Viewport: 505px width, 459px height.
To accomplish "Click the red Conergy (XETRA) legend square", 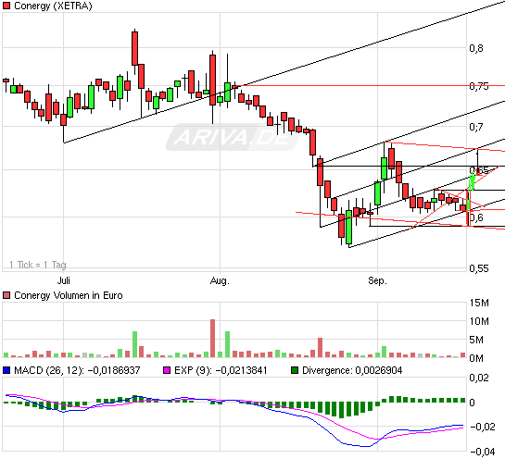I will [x=6, y=6].
